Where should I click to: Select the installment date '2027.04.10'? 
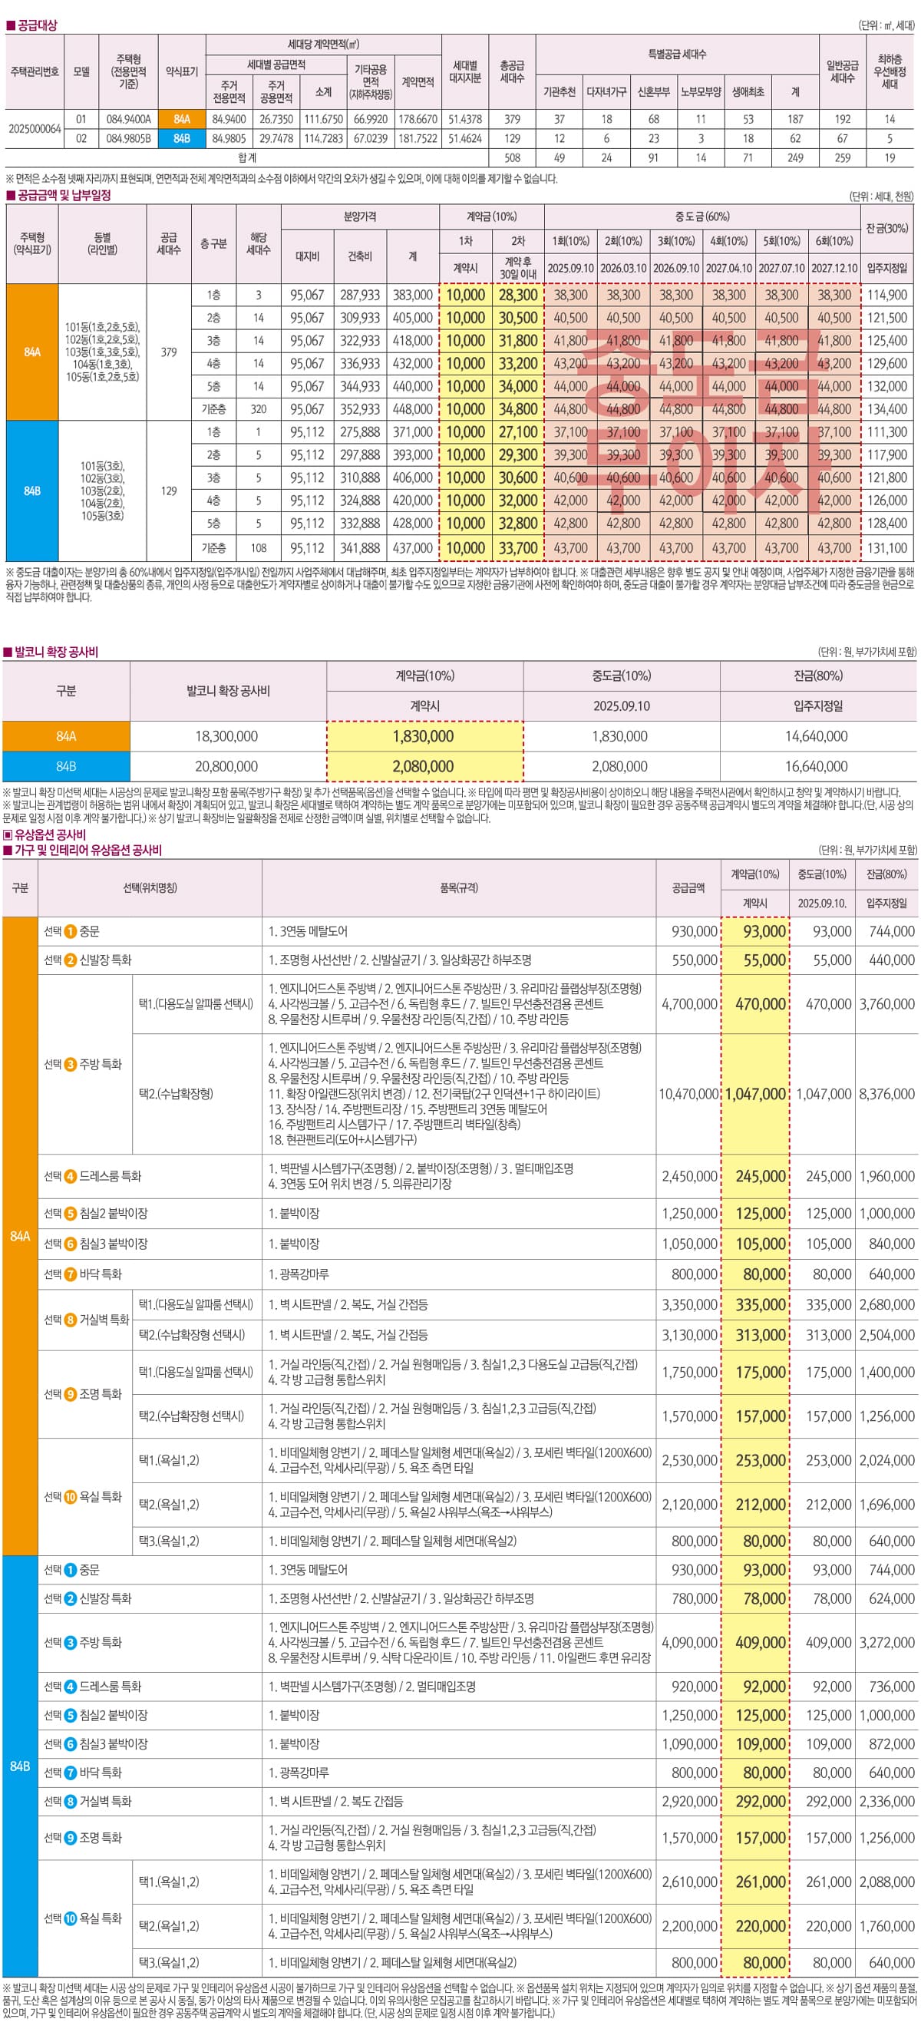(x=728, y=268)
